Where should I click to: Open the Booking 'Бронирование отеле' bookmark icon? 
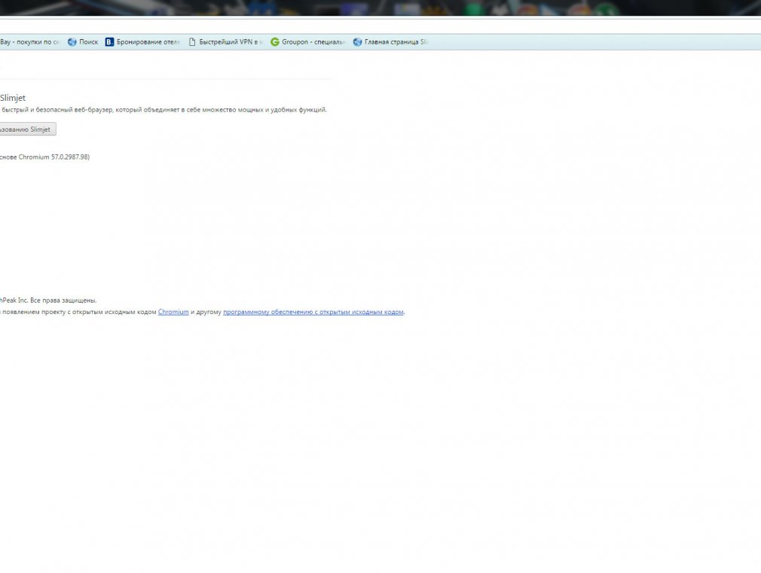tap(110, 42)
